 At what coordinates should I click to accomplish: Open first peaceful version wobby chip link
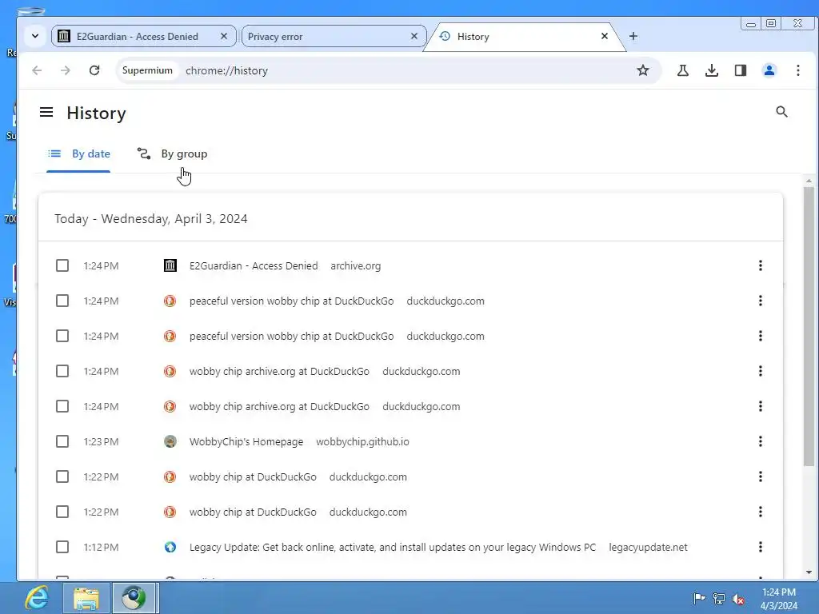click(x=291, y=301)
